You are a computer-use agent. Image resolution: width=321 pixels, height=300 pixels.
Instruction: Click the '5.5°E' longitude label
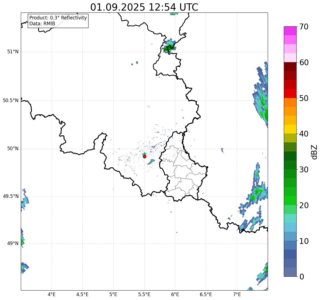144,294
